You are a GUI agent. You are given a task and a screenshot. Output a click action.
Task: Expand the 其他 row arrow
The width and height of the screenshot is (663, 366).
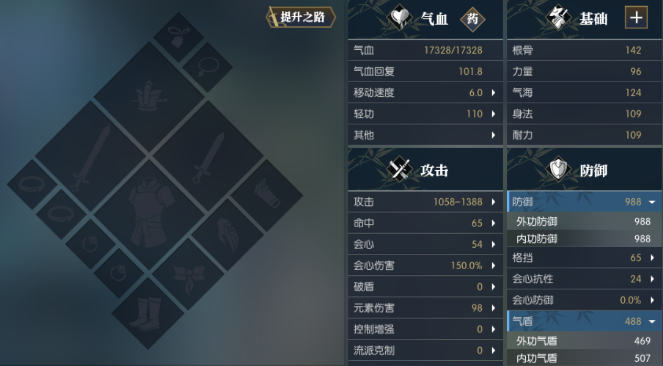point(493,135)
